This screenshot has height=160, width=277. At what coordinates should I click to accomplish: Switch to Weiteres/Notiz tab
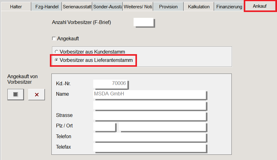tap(138, 6)
